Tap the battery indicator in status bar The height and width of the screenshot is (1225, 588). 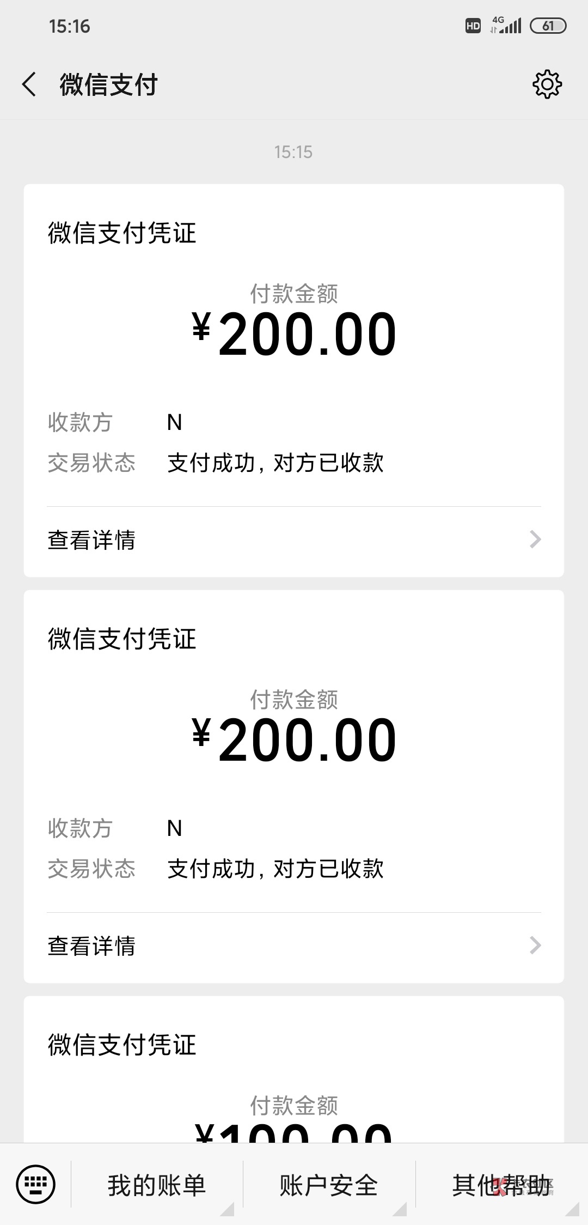548,26
